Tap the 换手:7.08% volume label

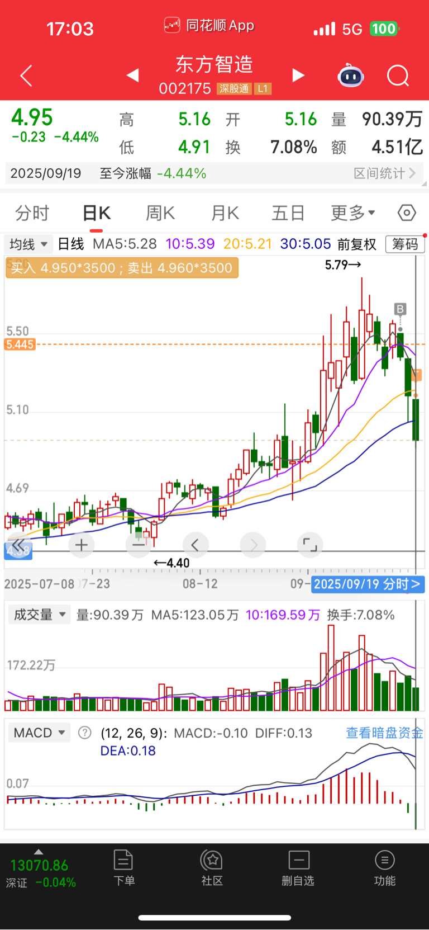[361, 615]
